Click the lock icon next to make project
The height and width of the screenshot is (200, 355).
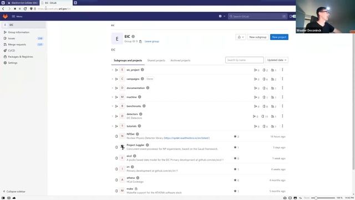(136, 189)
